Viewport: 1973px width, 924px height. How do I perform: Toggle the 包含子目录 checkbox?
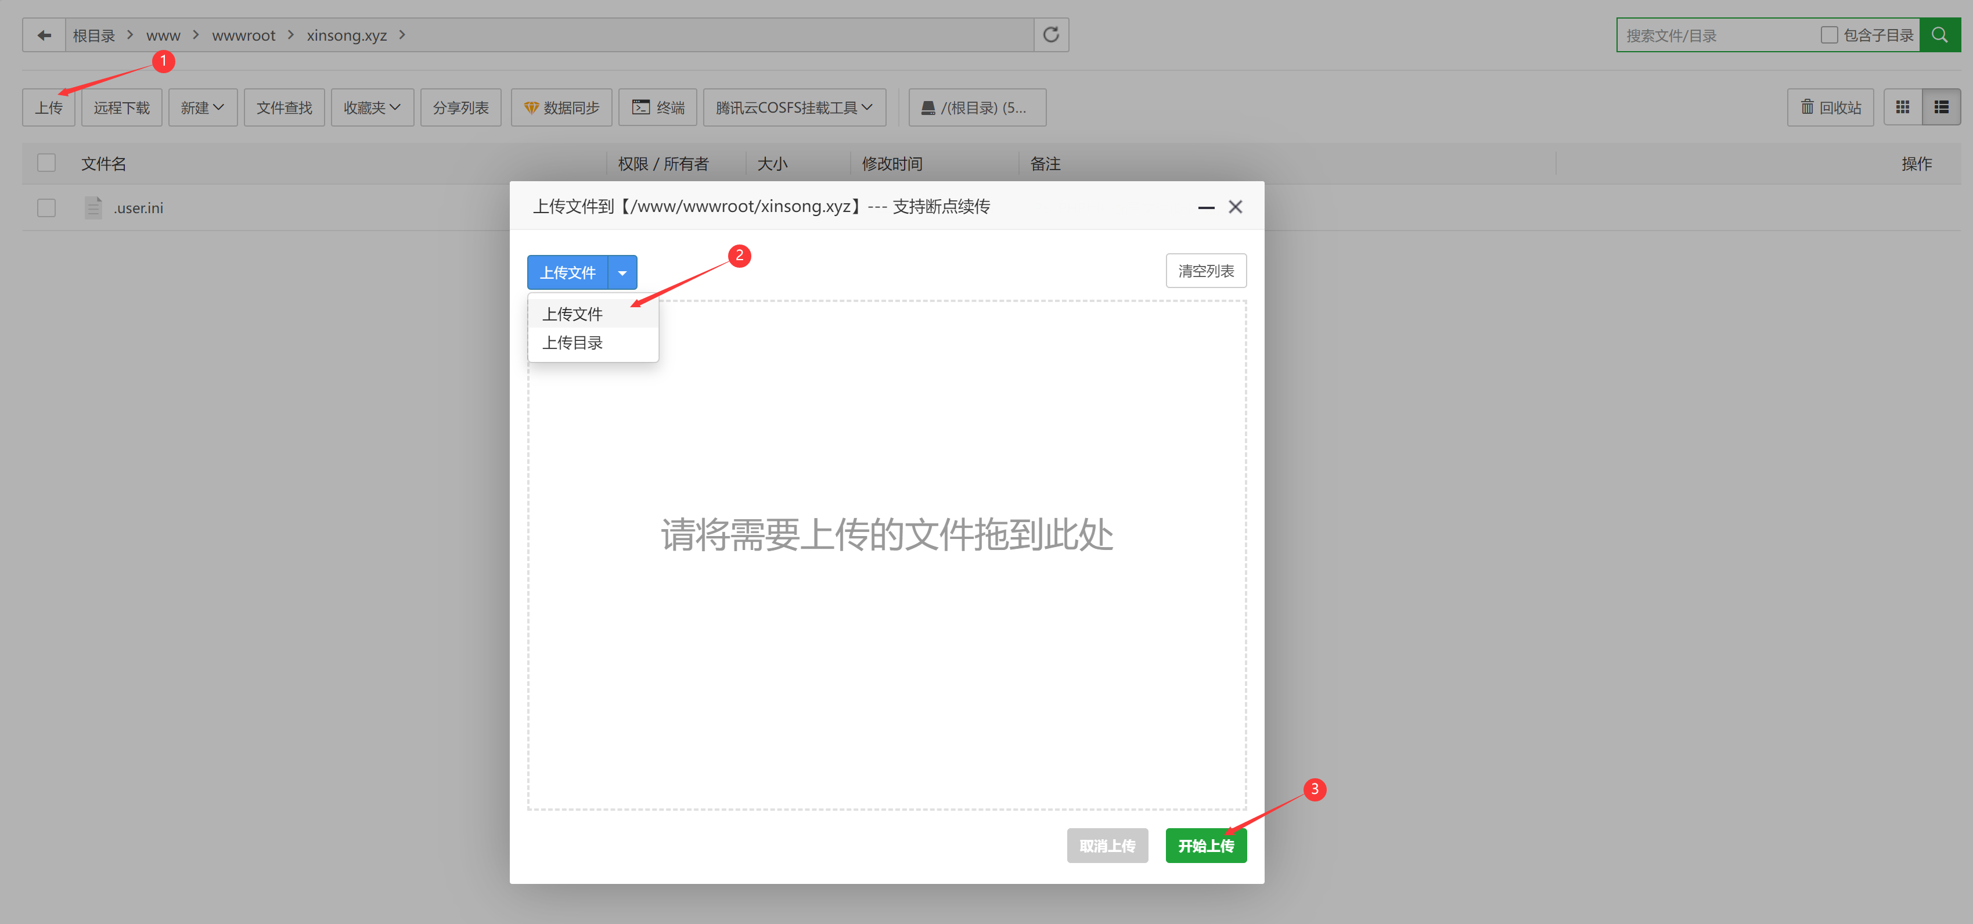point(1829,35)
